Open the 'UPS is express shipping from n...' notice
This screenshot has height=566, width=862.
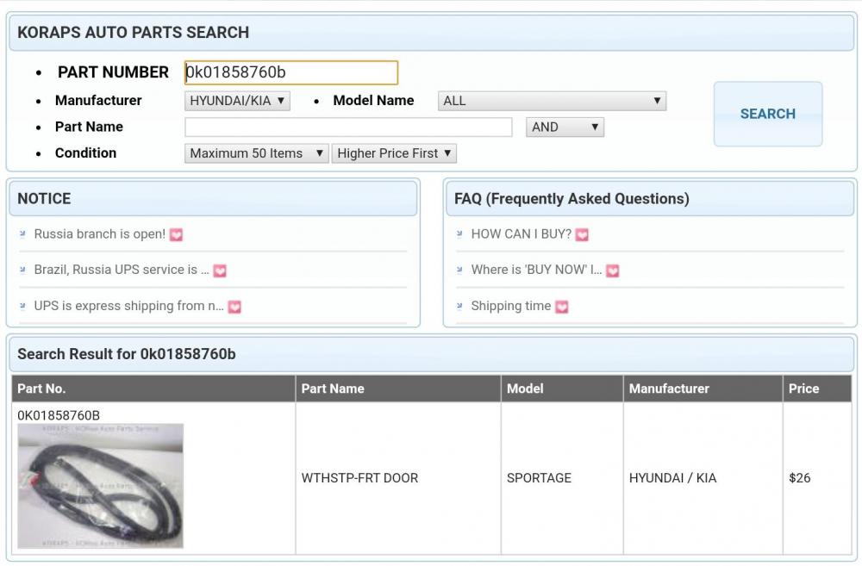128,306
